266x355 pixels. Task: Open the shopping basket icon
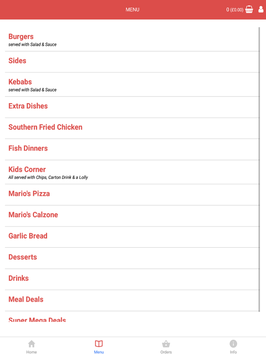click(x=249, y=9)
